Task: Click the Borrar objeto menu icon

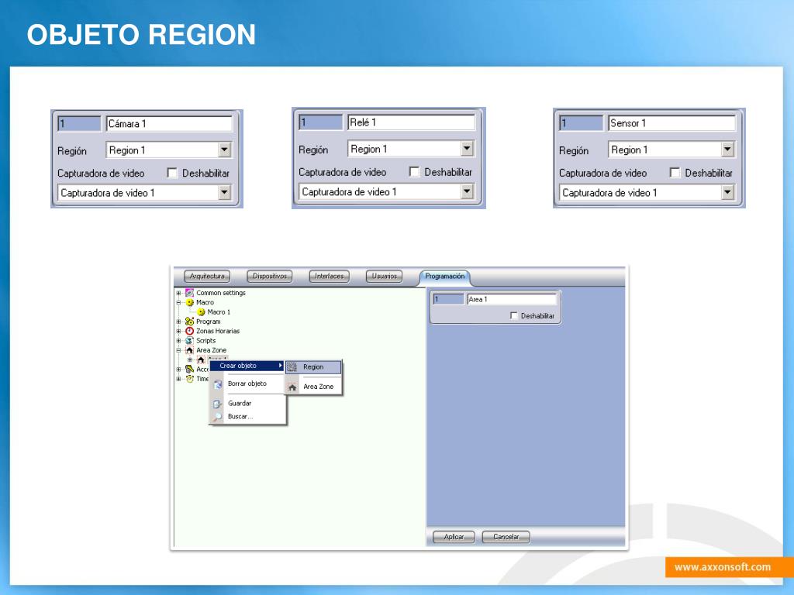Action: coord(218,384)
